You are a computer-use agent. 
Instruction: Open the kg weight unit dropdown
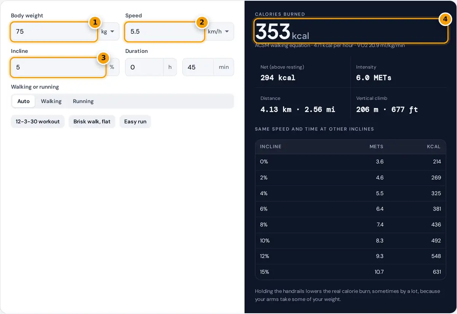(x=109, y=32)
